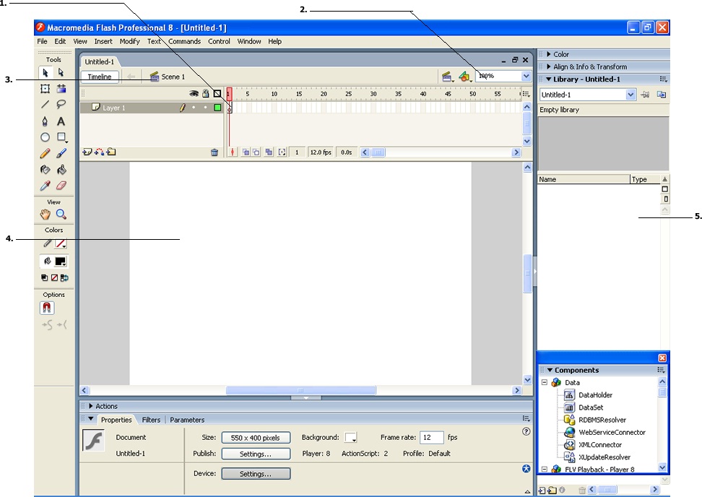Lock Layer 1

(x=206, y=107)
